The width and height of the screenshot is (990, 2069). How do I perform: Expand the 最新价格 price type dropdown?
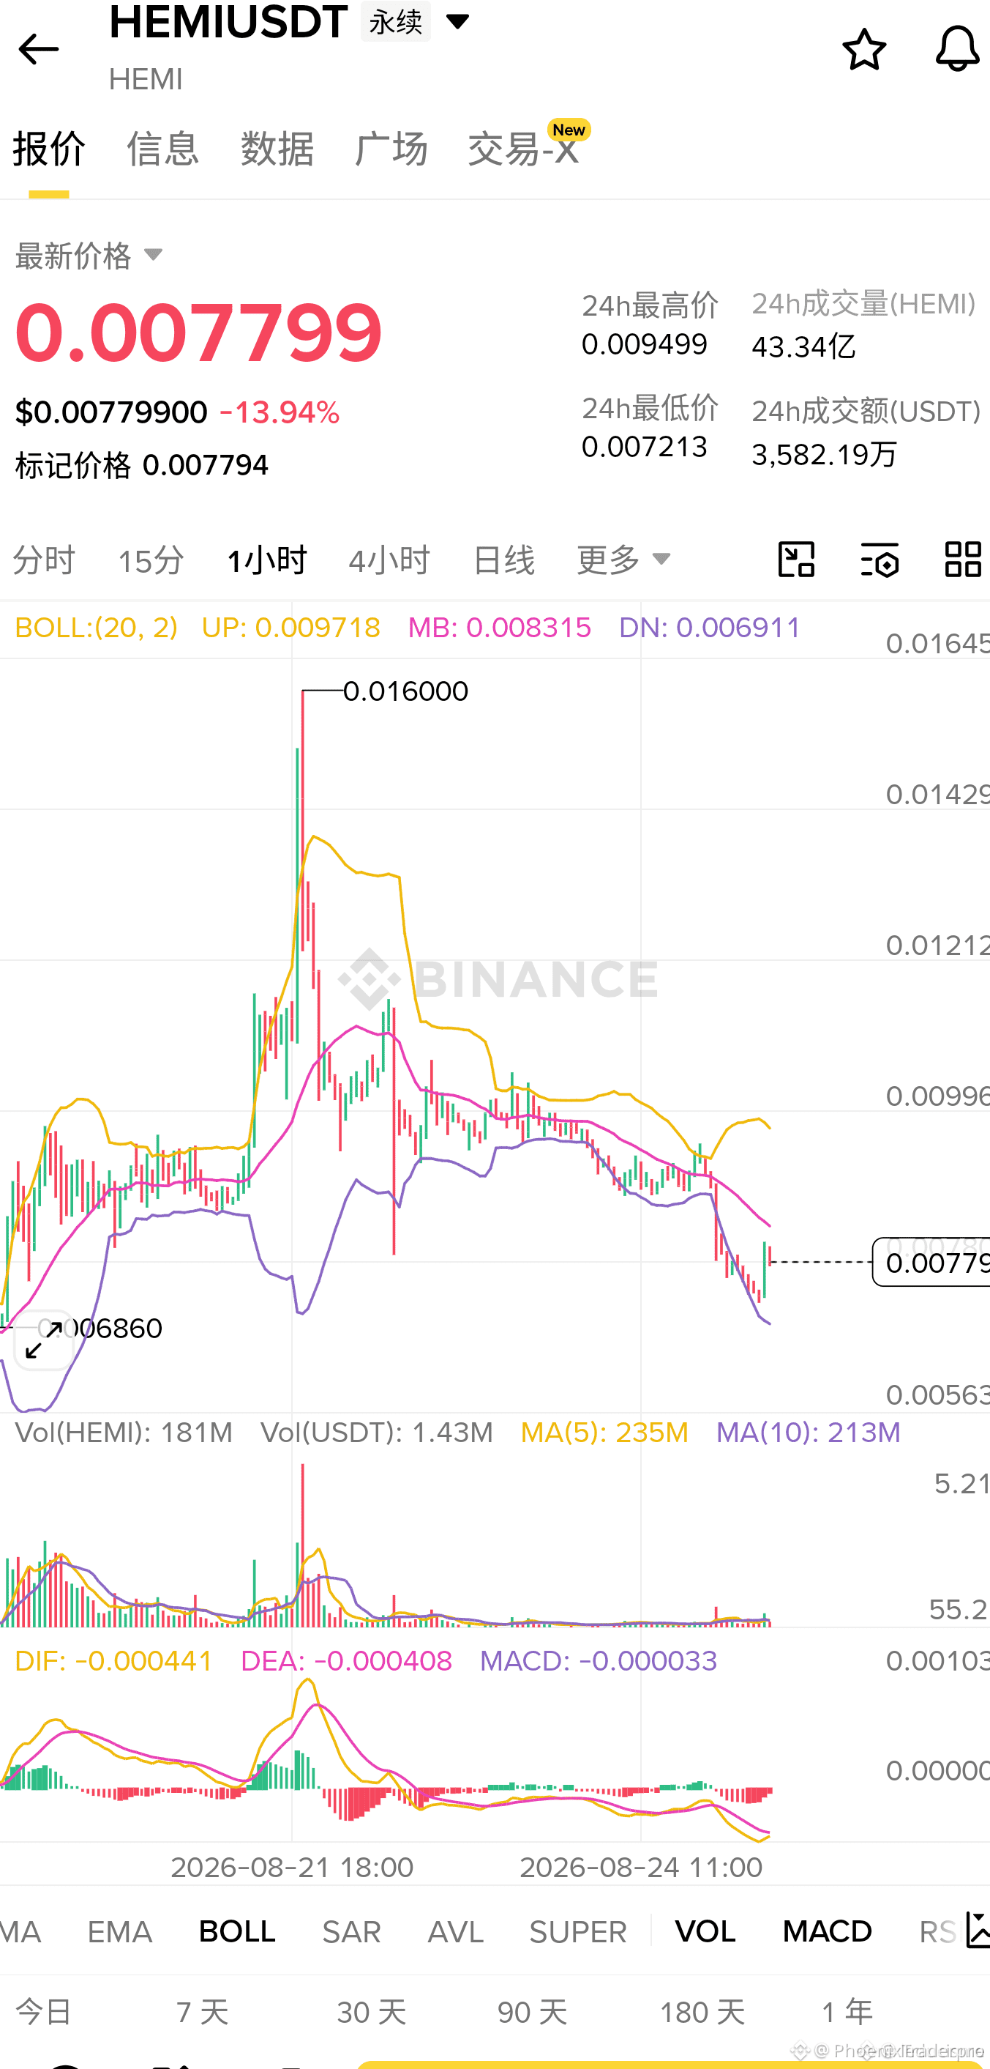pyautogui.click(x=152, y=256)
